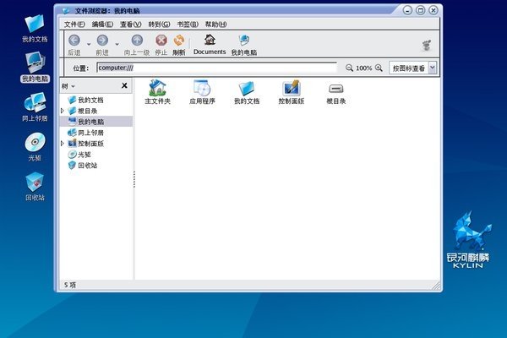
Task: Select the 回收站 desktop icon
Action: (35, 186)
